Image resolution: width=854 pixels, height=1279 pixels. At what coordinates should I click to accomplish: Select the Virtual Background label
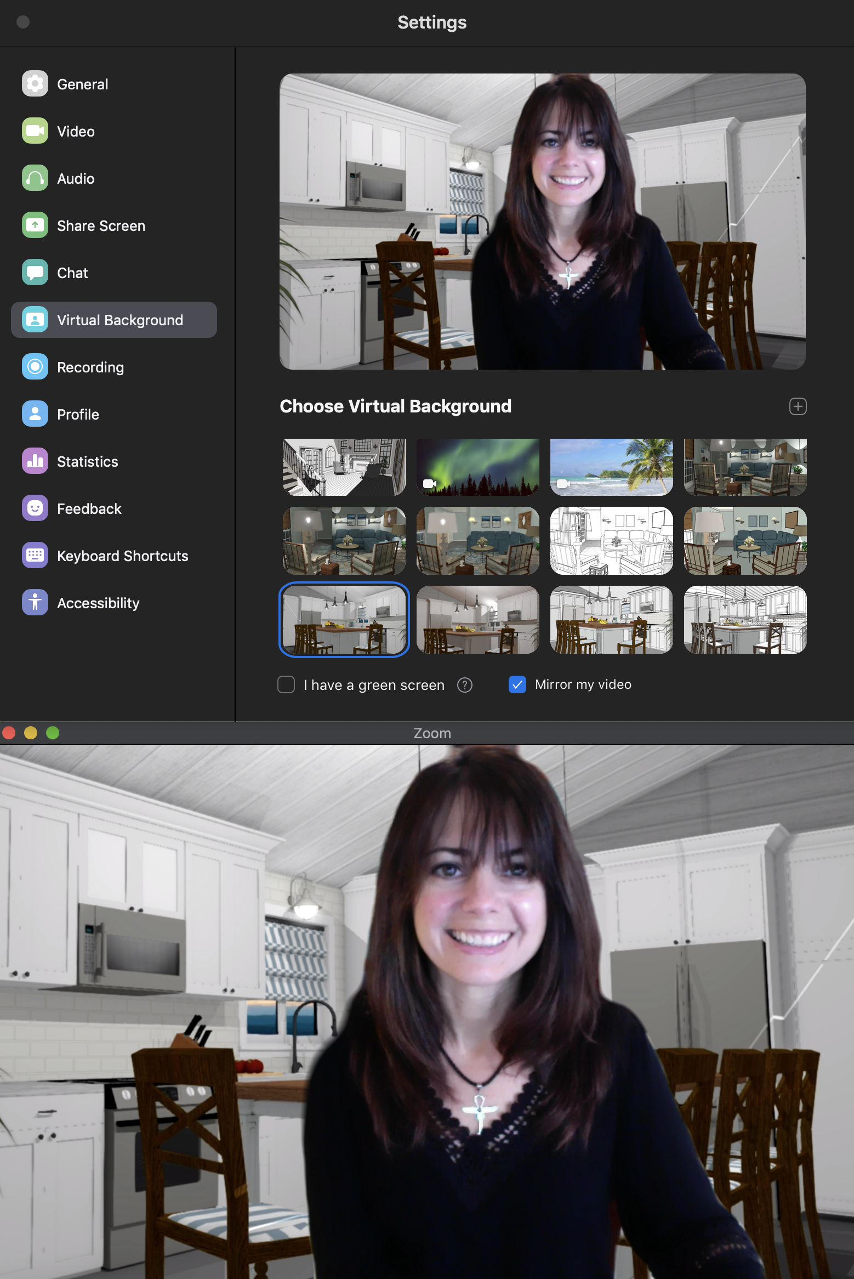point(120,320)
